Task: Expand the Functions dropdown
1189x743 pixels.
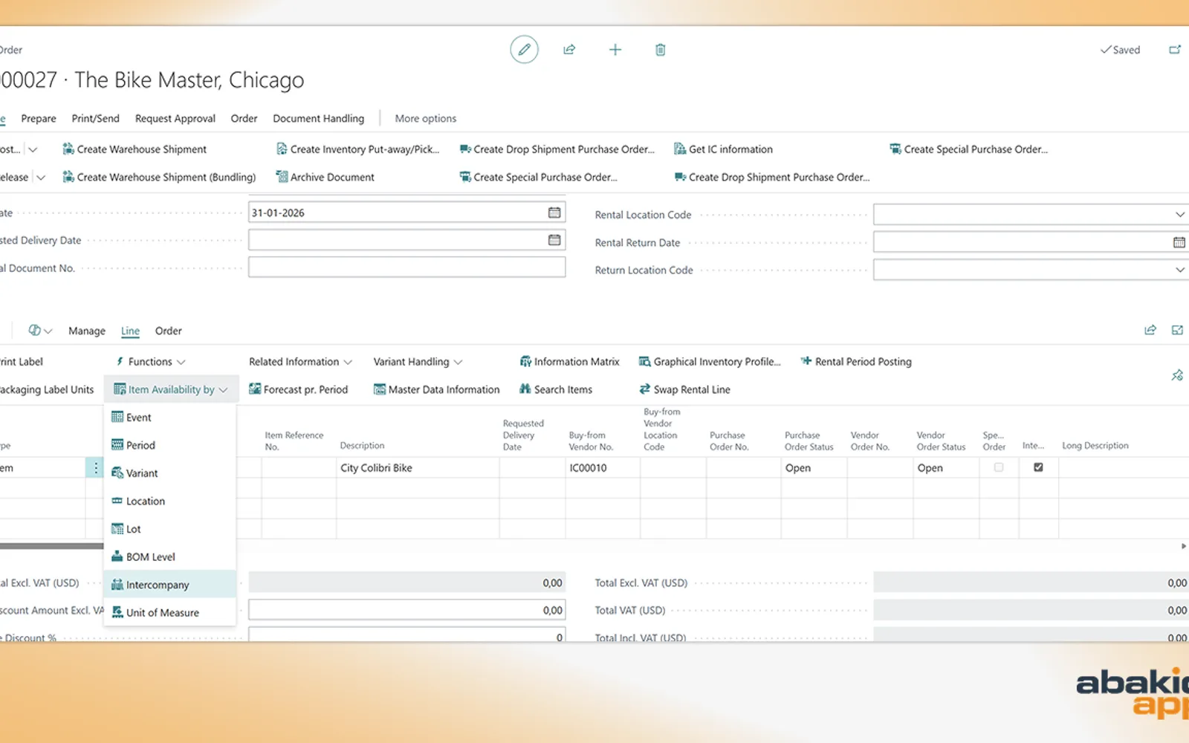Action: coord(151,362)
